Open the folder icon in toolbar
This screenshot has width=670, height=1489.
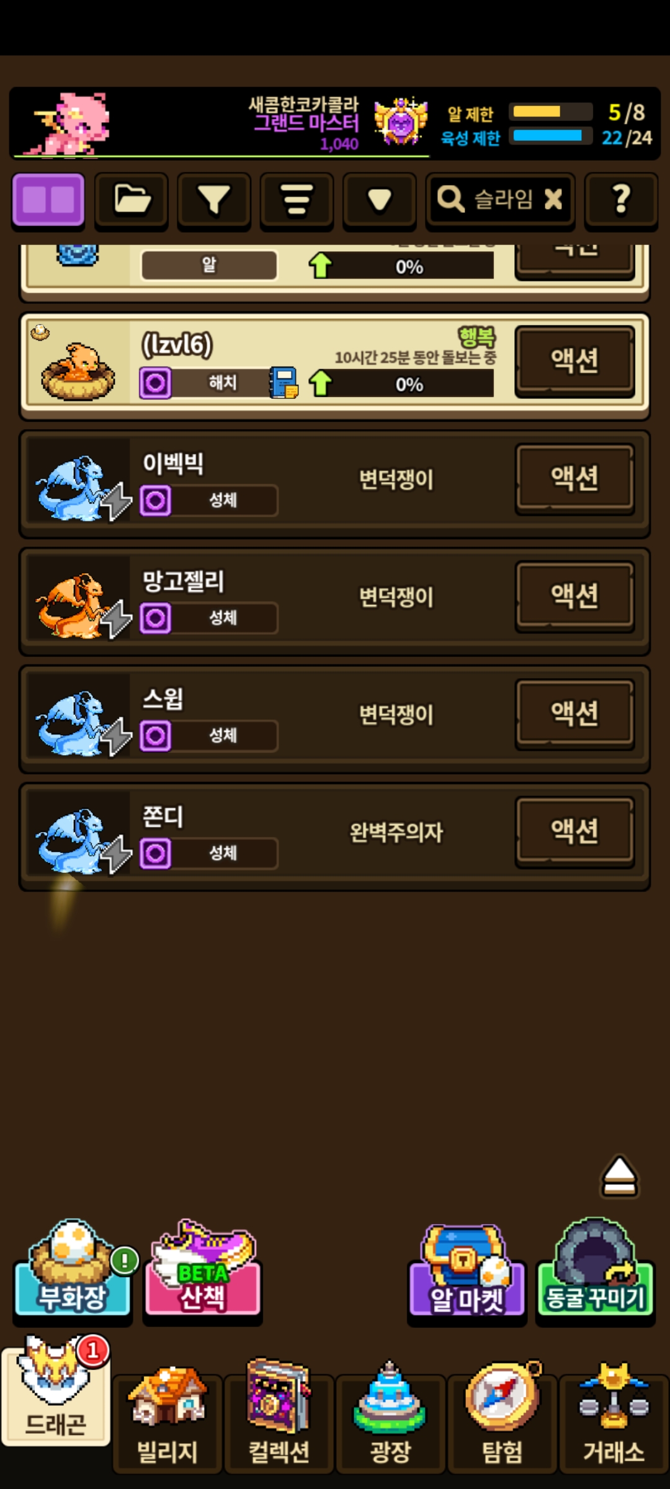click(x=132, y=200)
